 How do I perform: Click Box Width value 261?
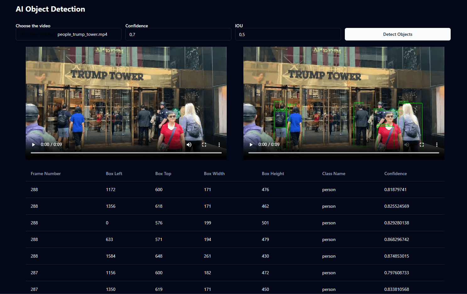(208, 256)
